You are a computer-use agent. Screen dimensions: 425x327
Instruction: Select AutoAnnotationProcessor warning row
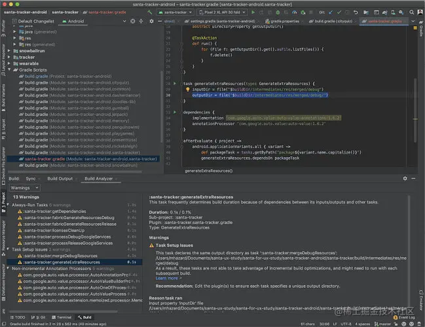(x=73, y=275)
